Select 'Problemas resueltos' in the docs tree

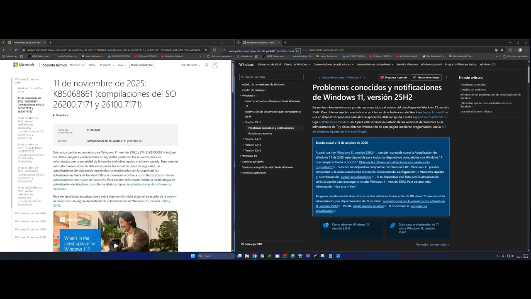tap(260, 133)
